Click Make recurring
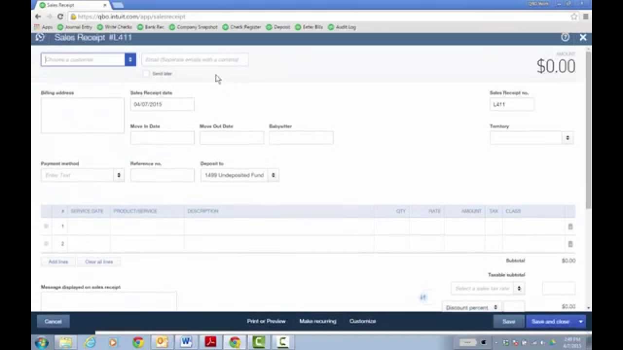 point(318,321)
